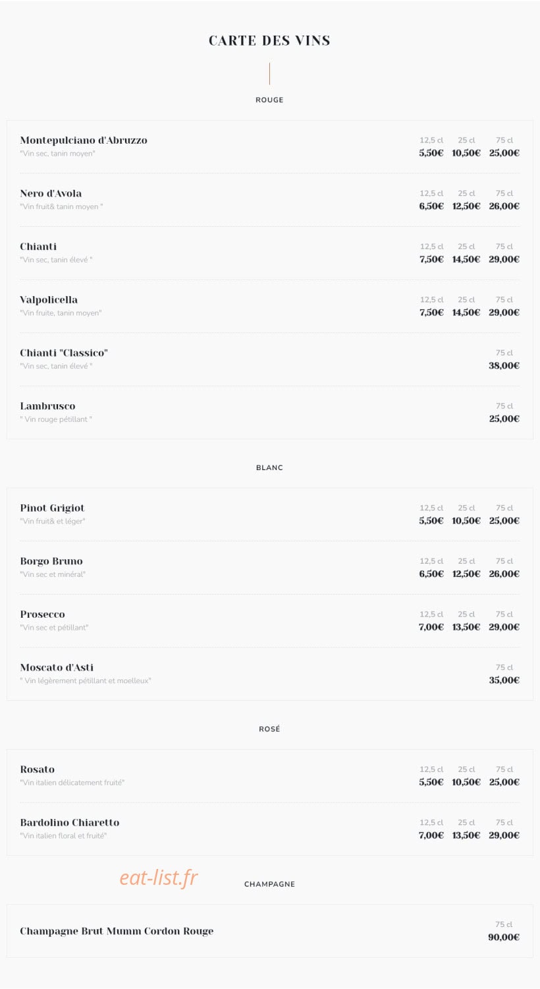Click the Lambrusco wine name

point(47,406)
